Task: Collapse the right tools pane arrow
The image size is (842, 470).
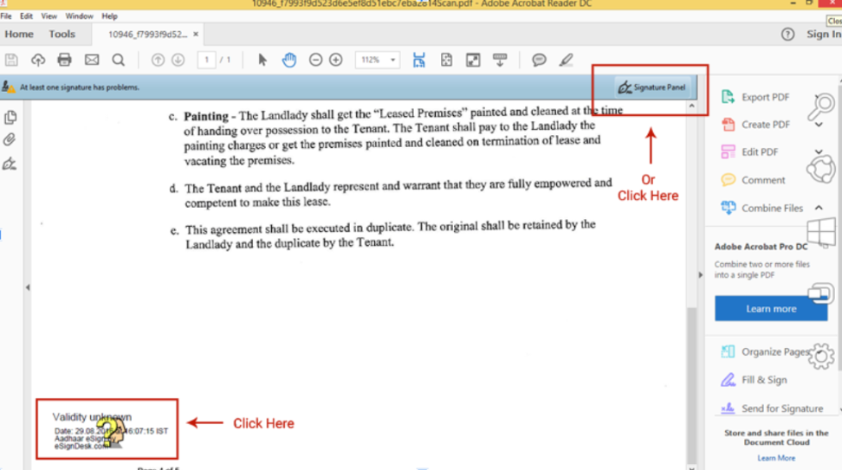Action: coord(701,275)
